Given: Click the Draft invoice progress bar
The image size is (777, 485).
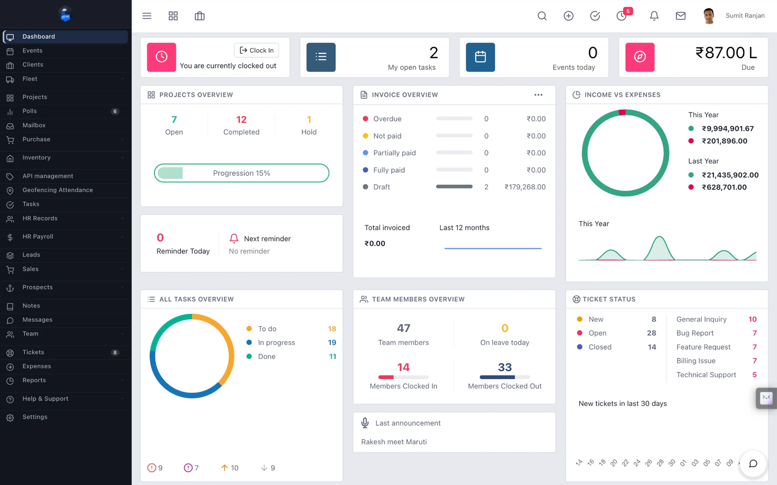Looking at the screenshot, I should pyautogui.click(x=454, y=187).
